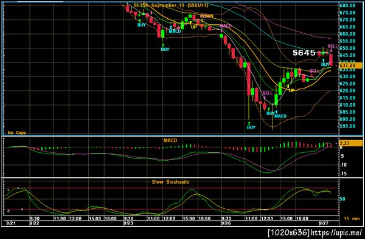
Task: Click the 12:00 time label on 9/23
Action: 169,218
